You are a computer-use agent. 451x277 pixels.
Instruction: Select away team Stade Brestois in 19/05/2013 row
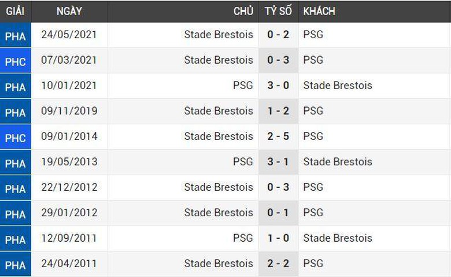point(338,162)
